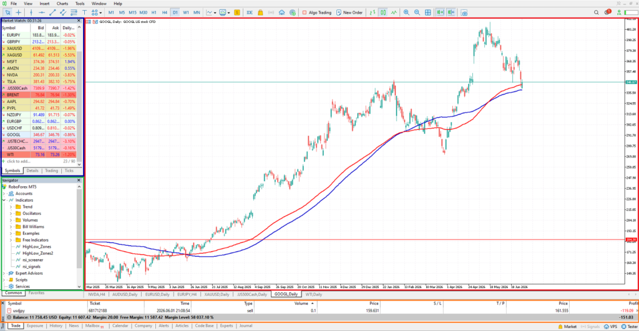Open the Insert menu
Viewport: 639px width, 331px height.
44,4
